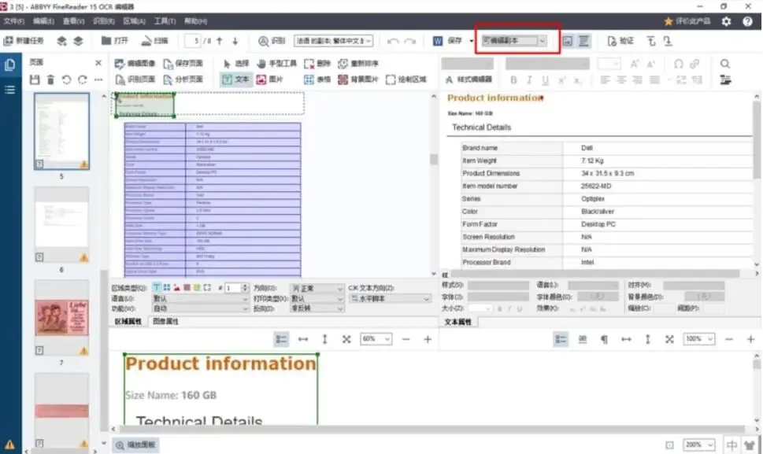The image size is (763, 454).
Task: Select page 7 thumbnail with red image
Action: (x=61, y=317)
